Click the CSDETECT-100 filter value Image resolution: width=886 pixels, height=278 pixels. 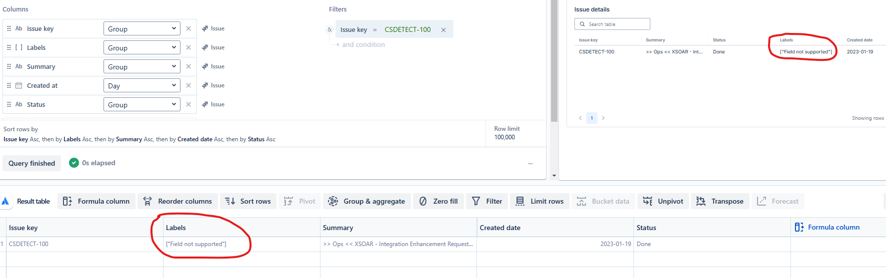[x=407, y=29]
